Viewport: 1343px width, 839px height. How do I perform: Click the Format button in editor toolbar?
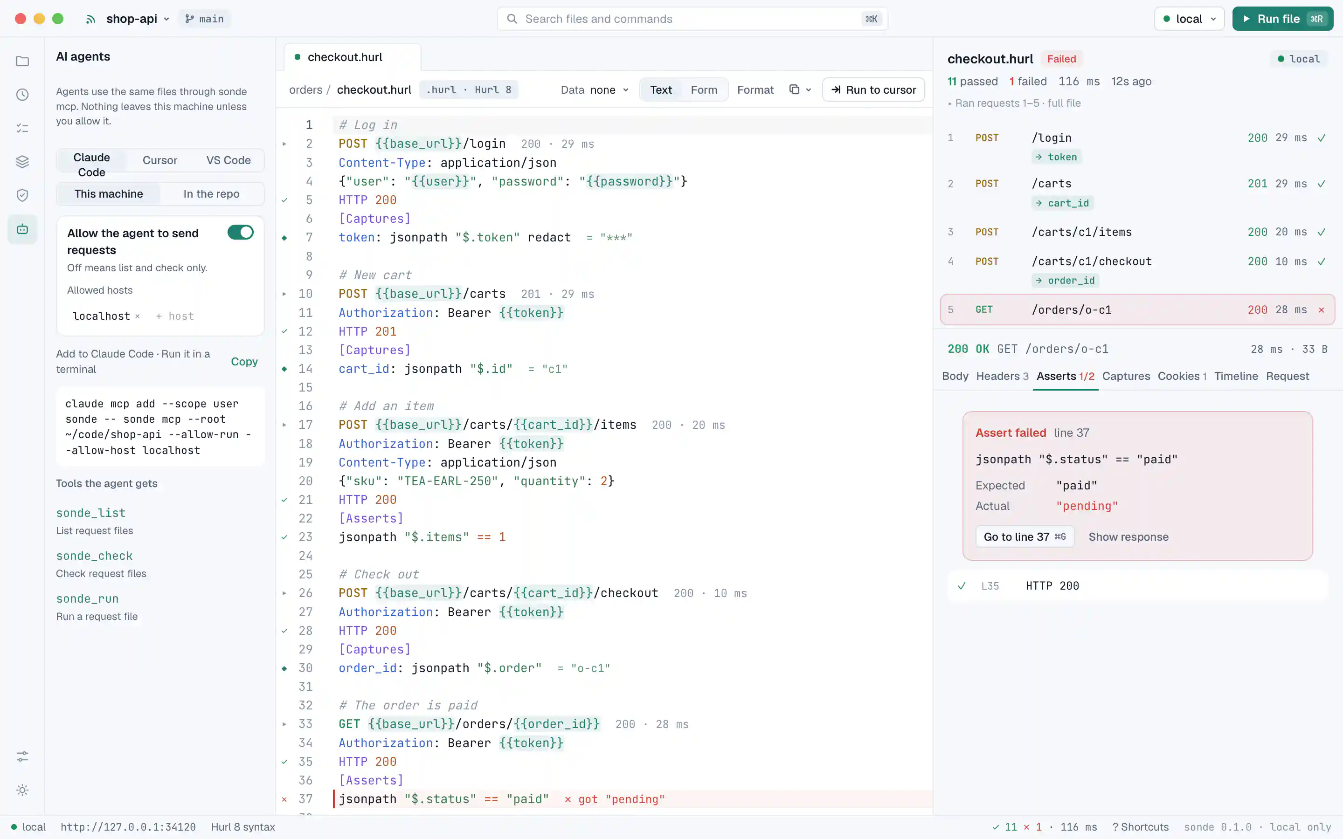(x=755, y=90)
